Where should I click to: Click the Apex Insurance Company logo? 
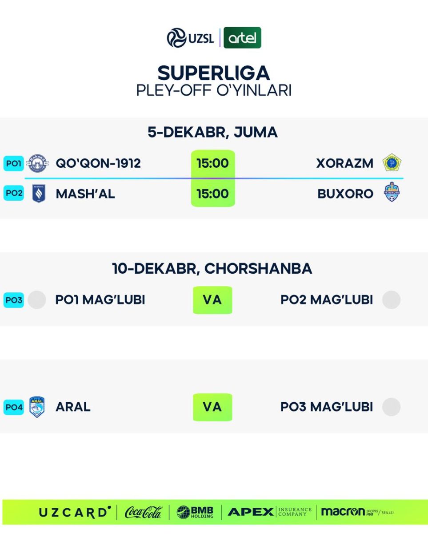pos(269,512)
